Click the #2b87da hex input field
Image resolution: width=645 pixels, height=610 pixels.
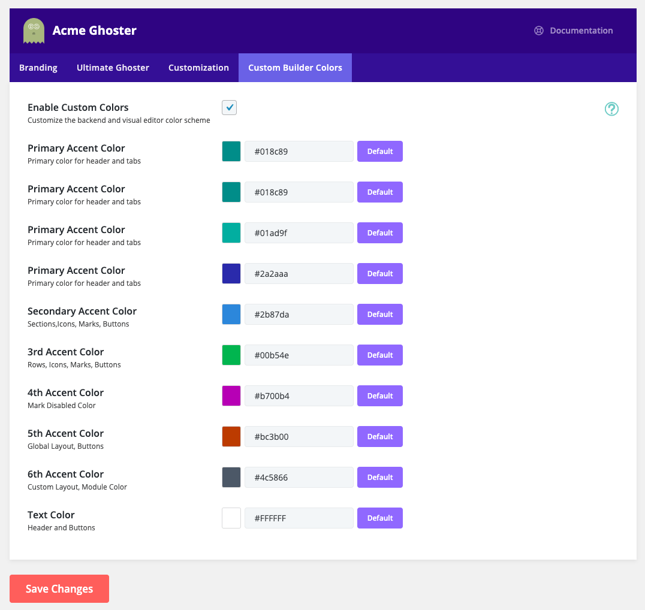point(299,314)
